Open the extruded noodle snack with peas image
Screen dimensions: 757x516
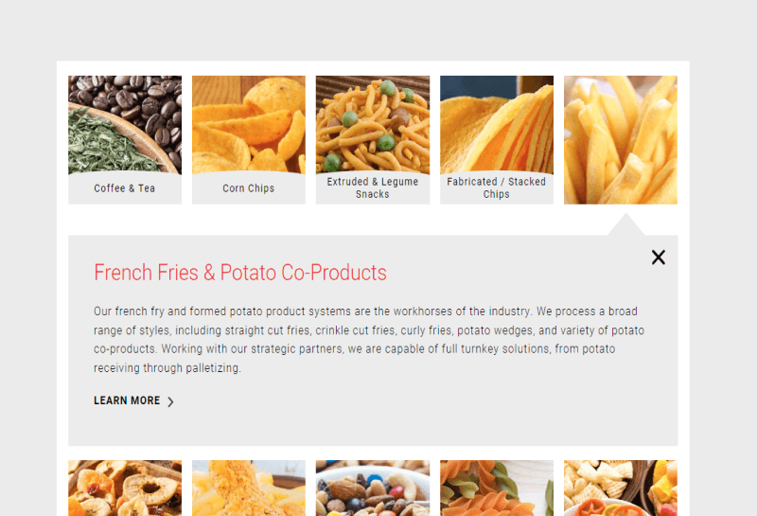[x=373, y=125]
